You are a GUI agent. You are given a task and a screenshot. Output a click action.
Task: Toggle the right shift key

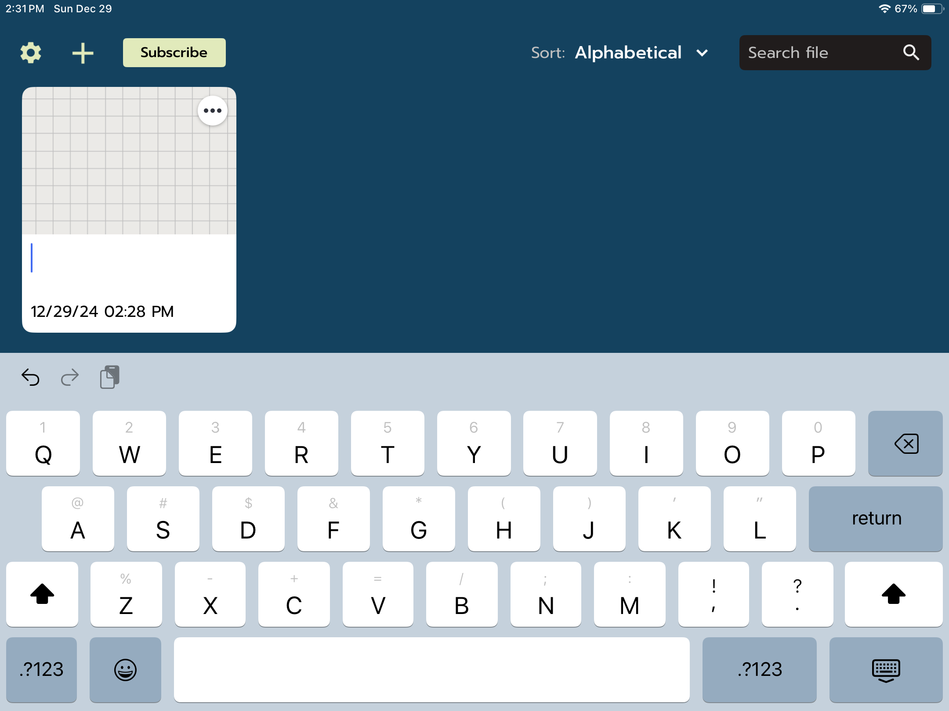[893, 594]
